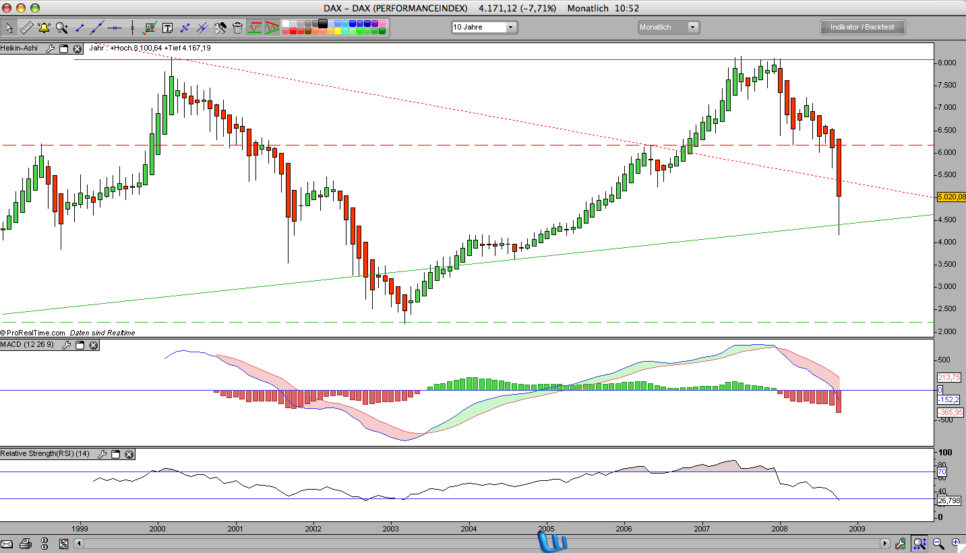
Task: Open the 'Monatlich' timeframe dropdown
Action: pyautogui.click(x=669, y=28)
